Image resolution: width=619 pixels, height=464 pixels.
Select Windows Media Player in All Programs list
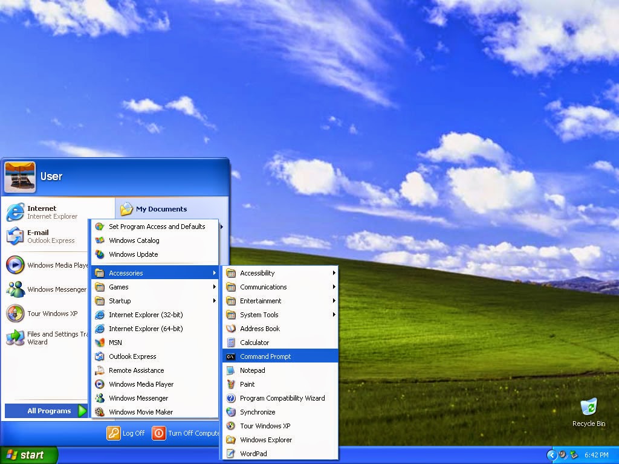click(155, 384)
